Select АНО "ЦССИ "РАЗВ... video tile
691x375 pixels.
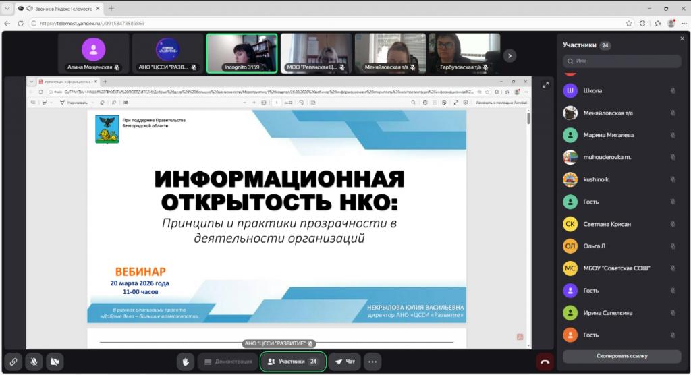[x=167, y=53]
